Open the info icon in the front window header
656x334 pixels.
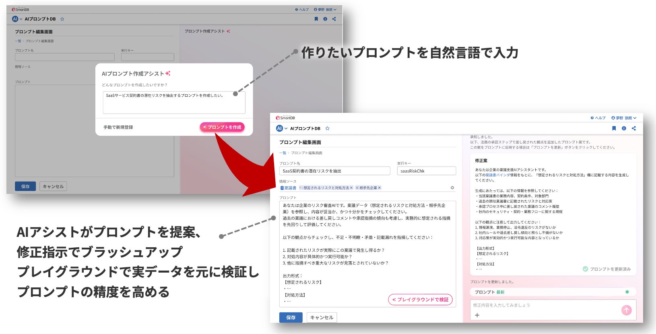(x=624, y=128)
